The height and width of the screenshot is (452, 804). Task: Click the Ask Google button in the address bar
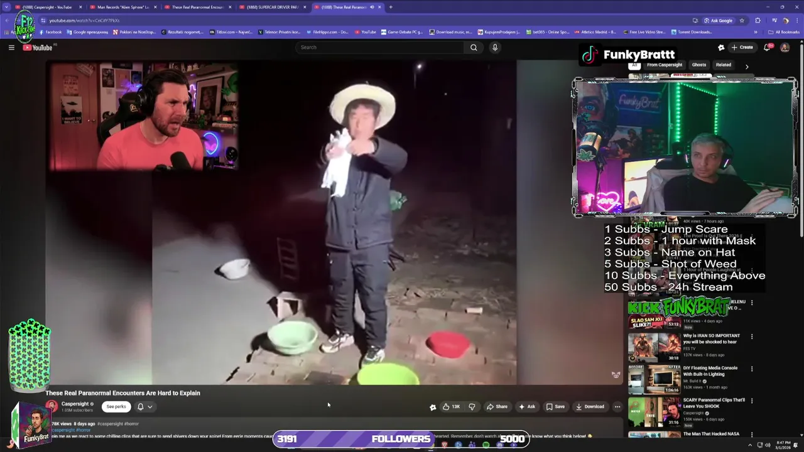click(x=718, y=20)
